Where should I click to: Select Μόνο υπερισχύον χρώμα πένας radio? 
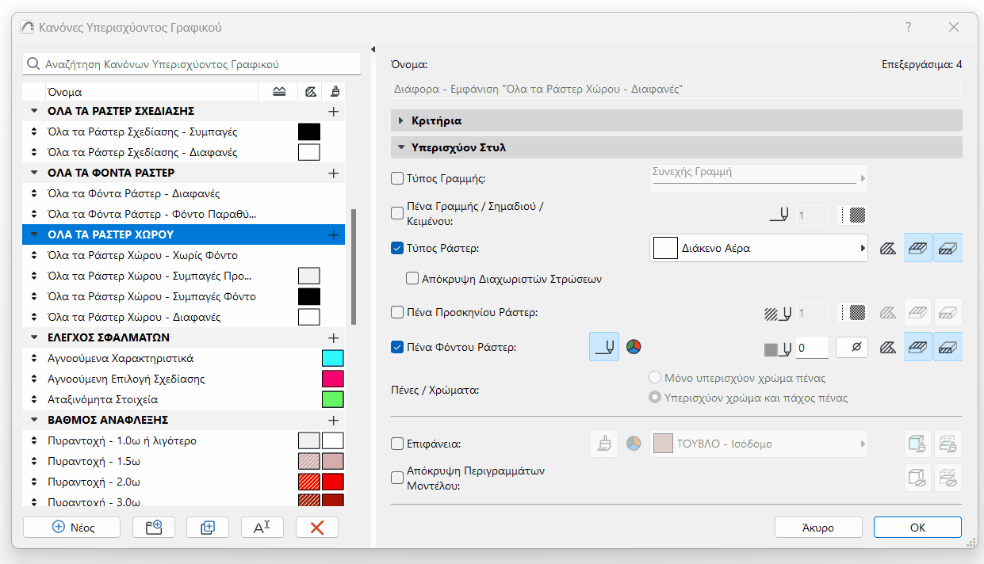tap(655, 377)
